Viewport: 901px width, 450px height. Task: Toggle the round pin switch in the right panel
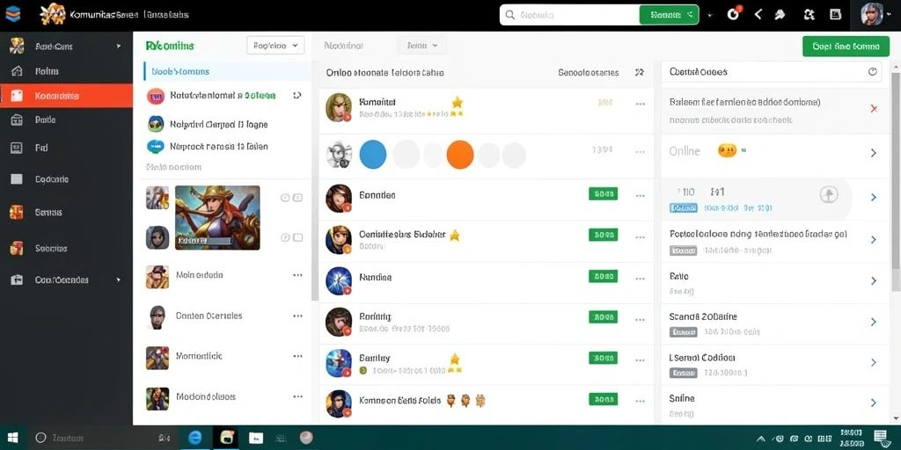point(829,195)
